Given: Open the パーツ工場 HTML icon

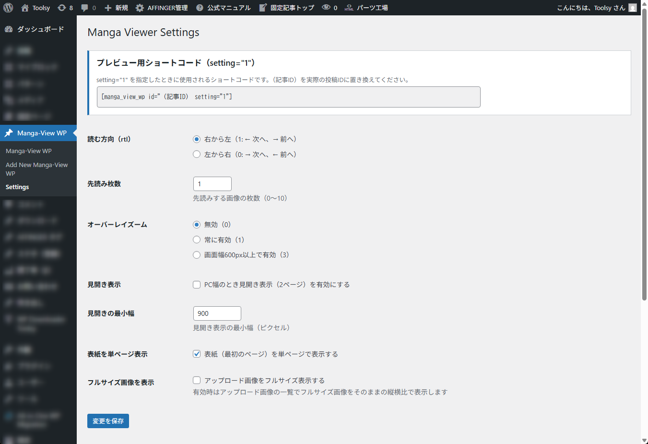Looking at the screenshot, I should click(x=349, y=8).
